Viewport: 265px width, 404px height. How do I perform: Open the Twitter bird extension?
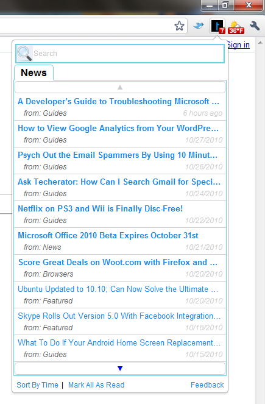(199, 26)
